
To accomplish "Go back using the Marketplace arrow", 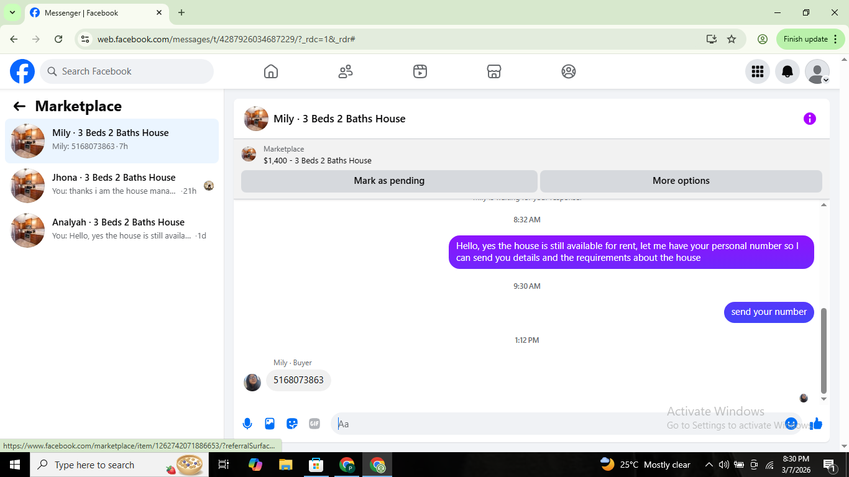I will click(19, 106).
